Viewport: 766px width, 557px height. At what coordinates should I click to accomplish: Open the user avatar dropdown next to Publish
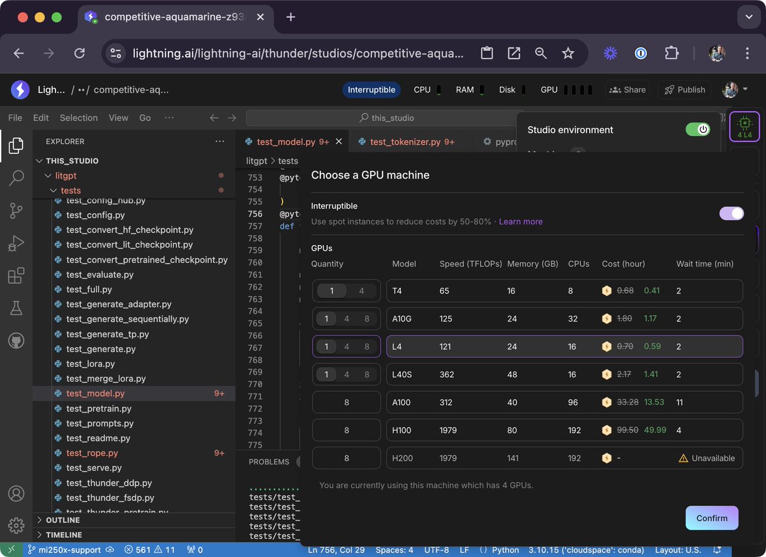pos(735,90)
